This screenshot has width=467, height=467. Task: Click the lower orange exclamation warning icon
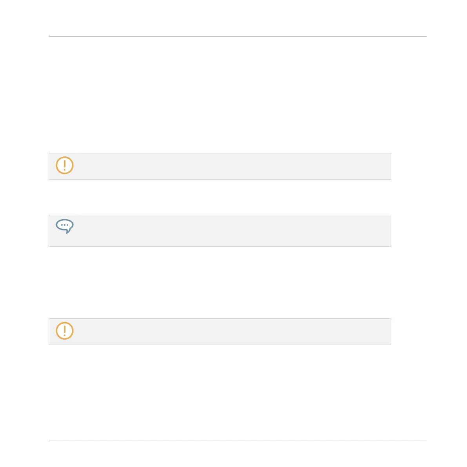coord(65,331)
